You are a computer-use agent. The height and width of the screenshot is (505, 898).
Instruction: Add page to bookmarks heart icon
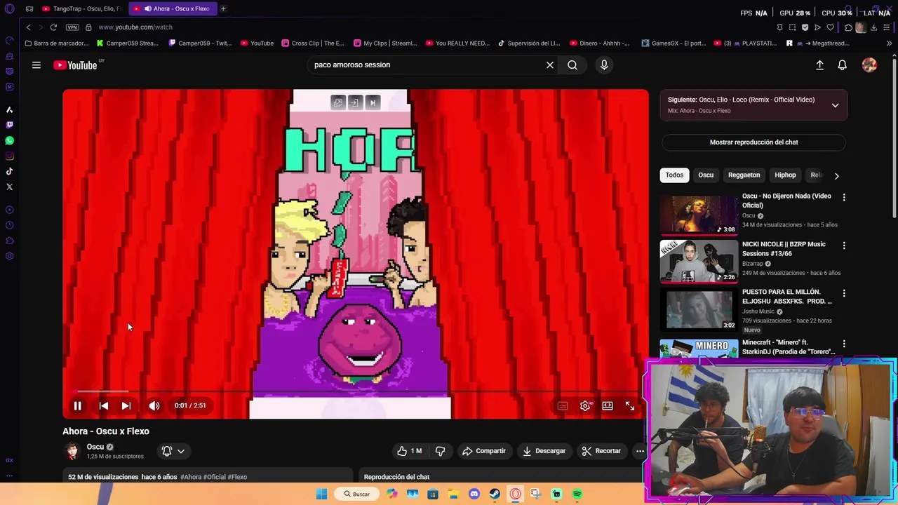830,27
